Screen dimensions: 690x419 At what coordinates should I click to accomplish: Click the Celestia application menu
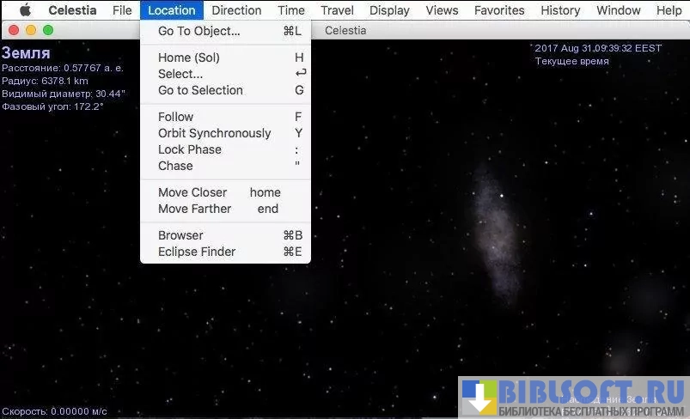(72, 10)
